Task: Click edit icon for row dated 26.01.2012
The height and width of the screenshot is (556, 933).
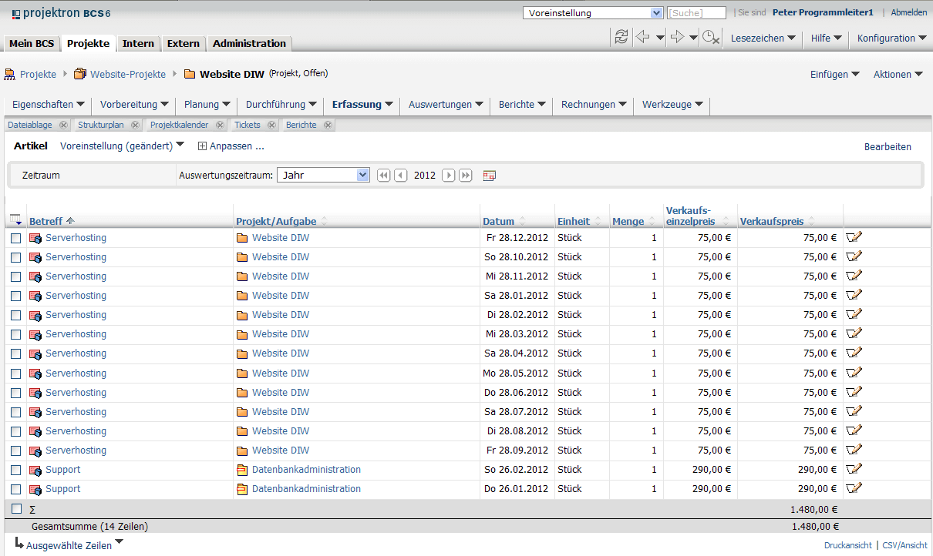Action: tap(854, 488)
